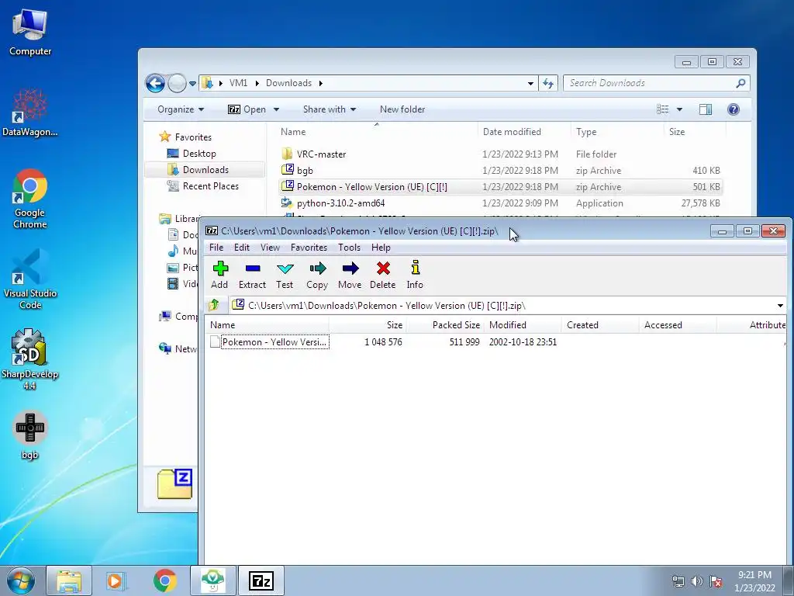Open the 7-Zip File menu

click(x=216, y=248)
